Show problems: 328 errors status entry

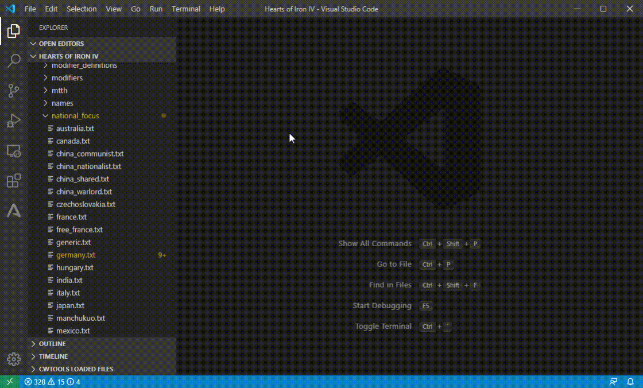point(52,382)
